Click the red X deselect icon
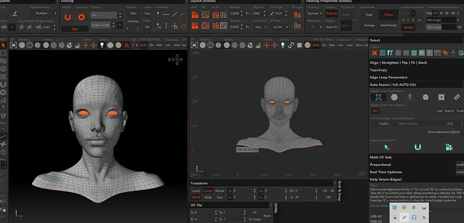 374,53
